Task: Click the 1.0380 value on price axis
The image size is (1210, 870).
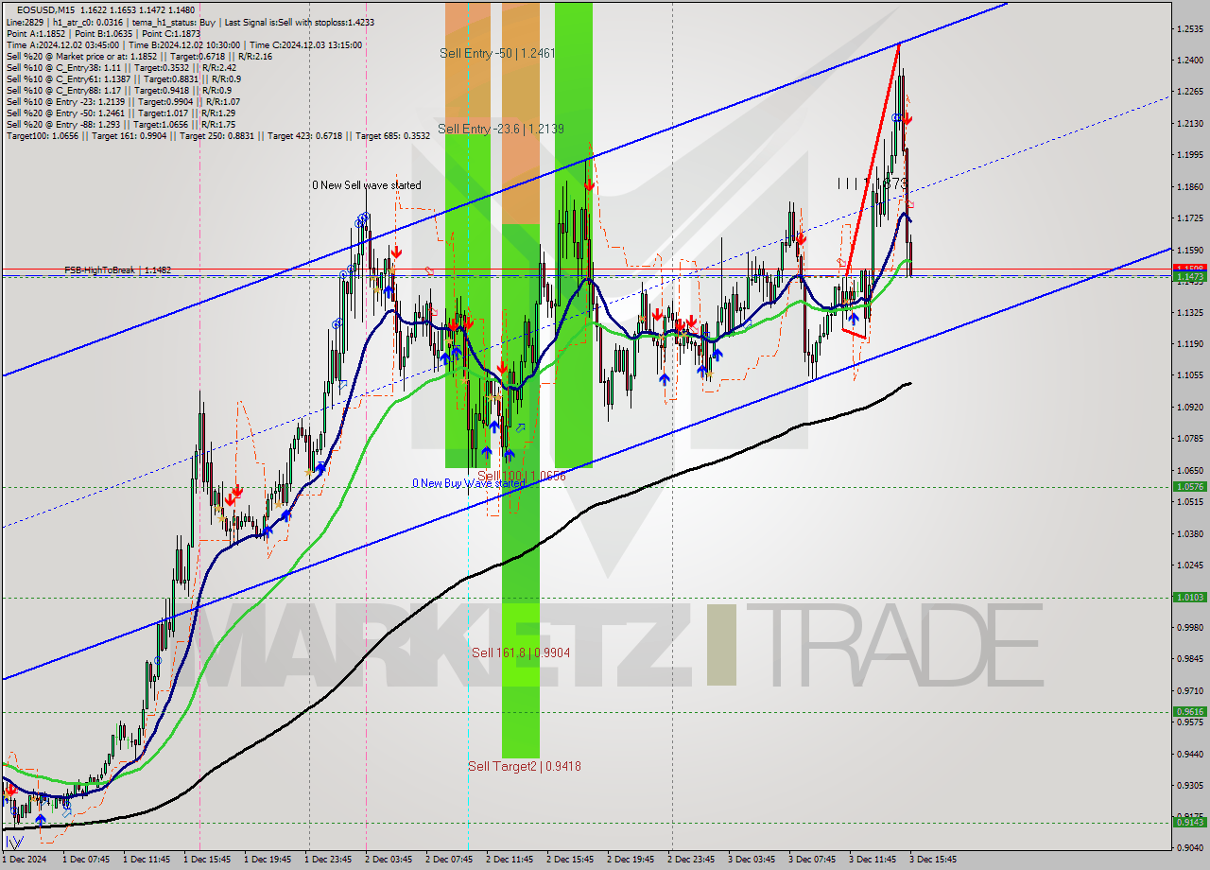Action: [1189, 533]
